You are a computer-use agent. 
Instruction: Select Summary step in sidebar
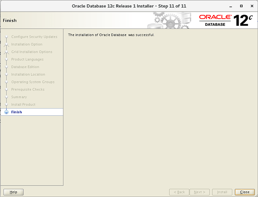point(19,97)
